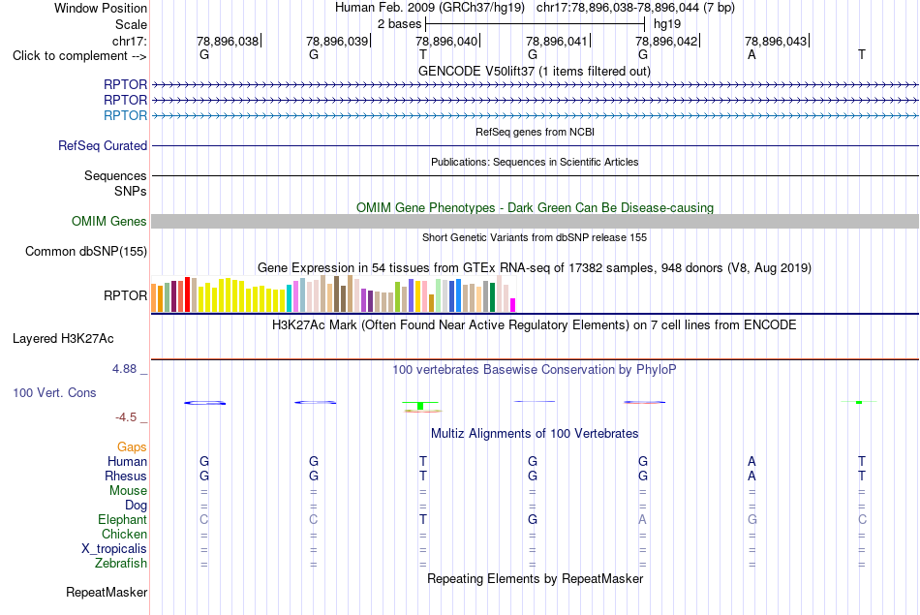Screen dimensions: 920x615
Task: Open the light blue RPTOR transcript label
Action: 125,115
